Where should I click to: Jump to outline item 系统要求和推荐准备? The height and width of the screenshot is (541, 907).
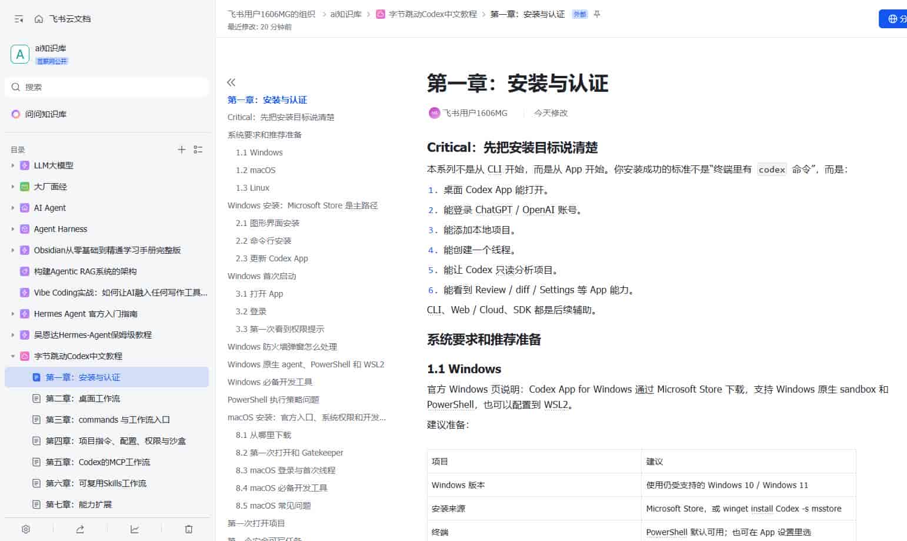pos(265,135)
